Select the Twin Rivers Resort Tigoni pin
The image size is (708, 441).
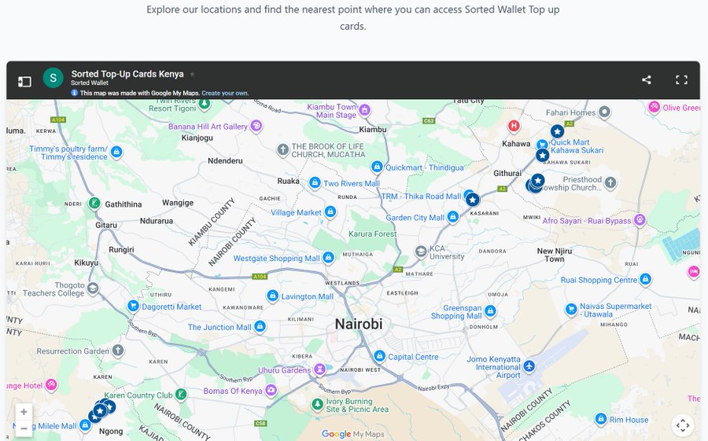[x=205, y=105]
